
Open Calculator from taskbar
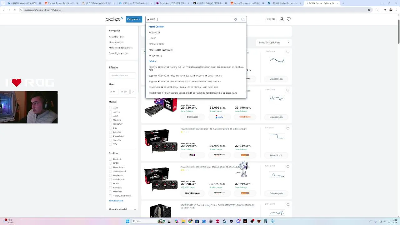pos(266,221)
